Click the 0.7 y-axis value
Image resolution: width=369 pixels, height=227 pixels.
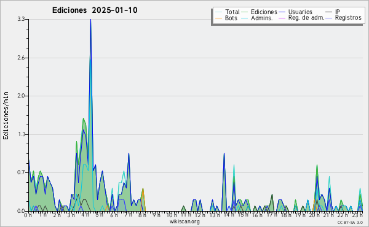(x=21, y=172)
